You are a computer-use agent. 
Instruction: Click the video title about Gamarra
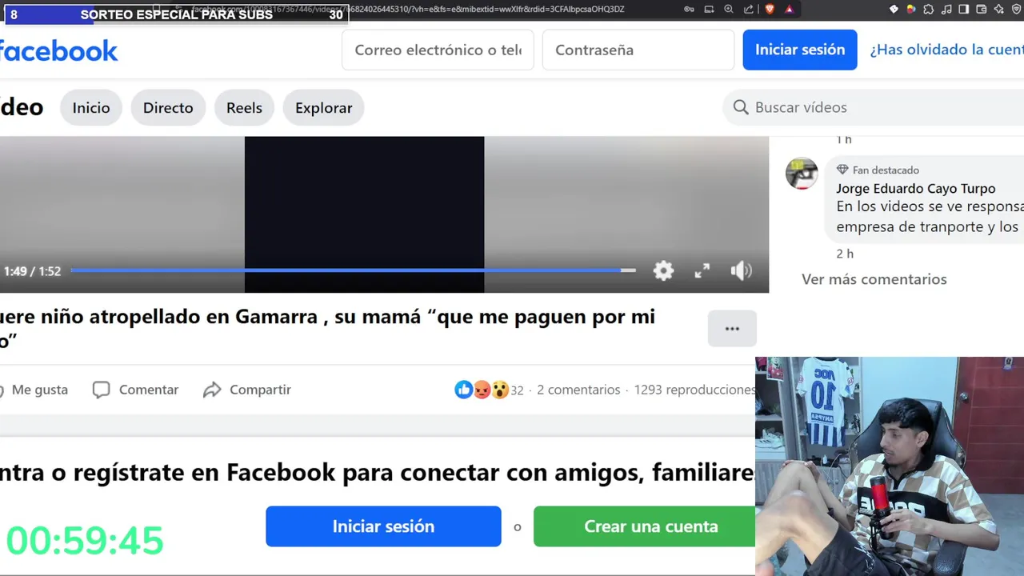tap(327, 328)
